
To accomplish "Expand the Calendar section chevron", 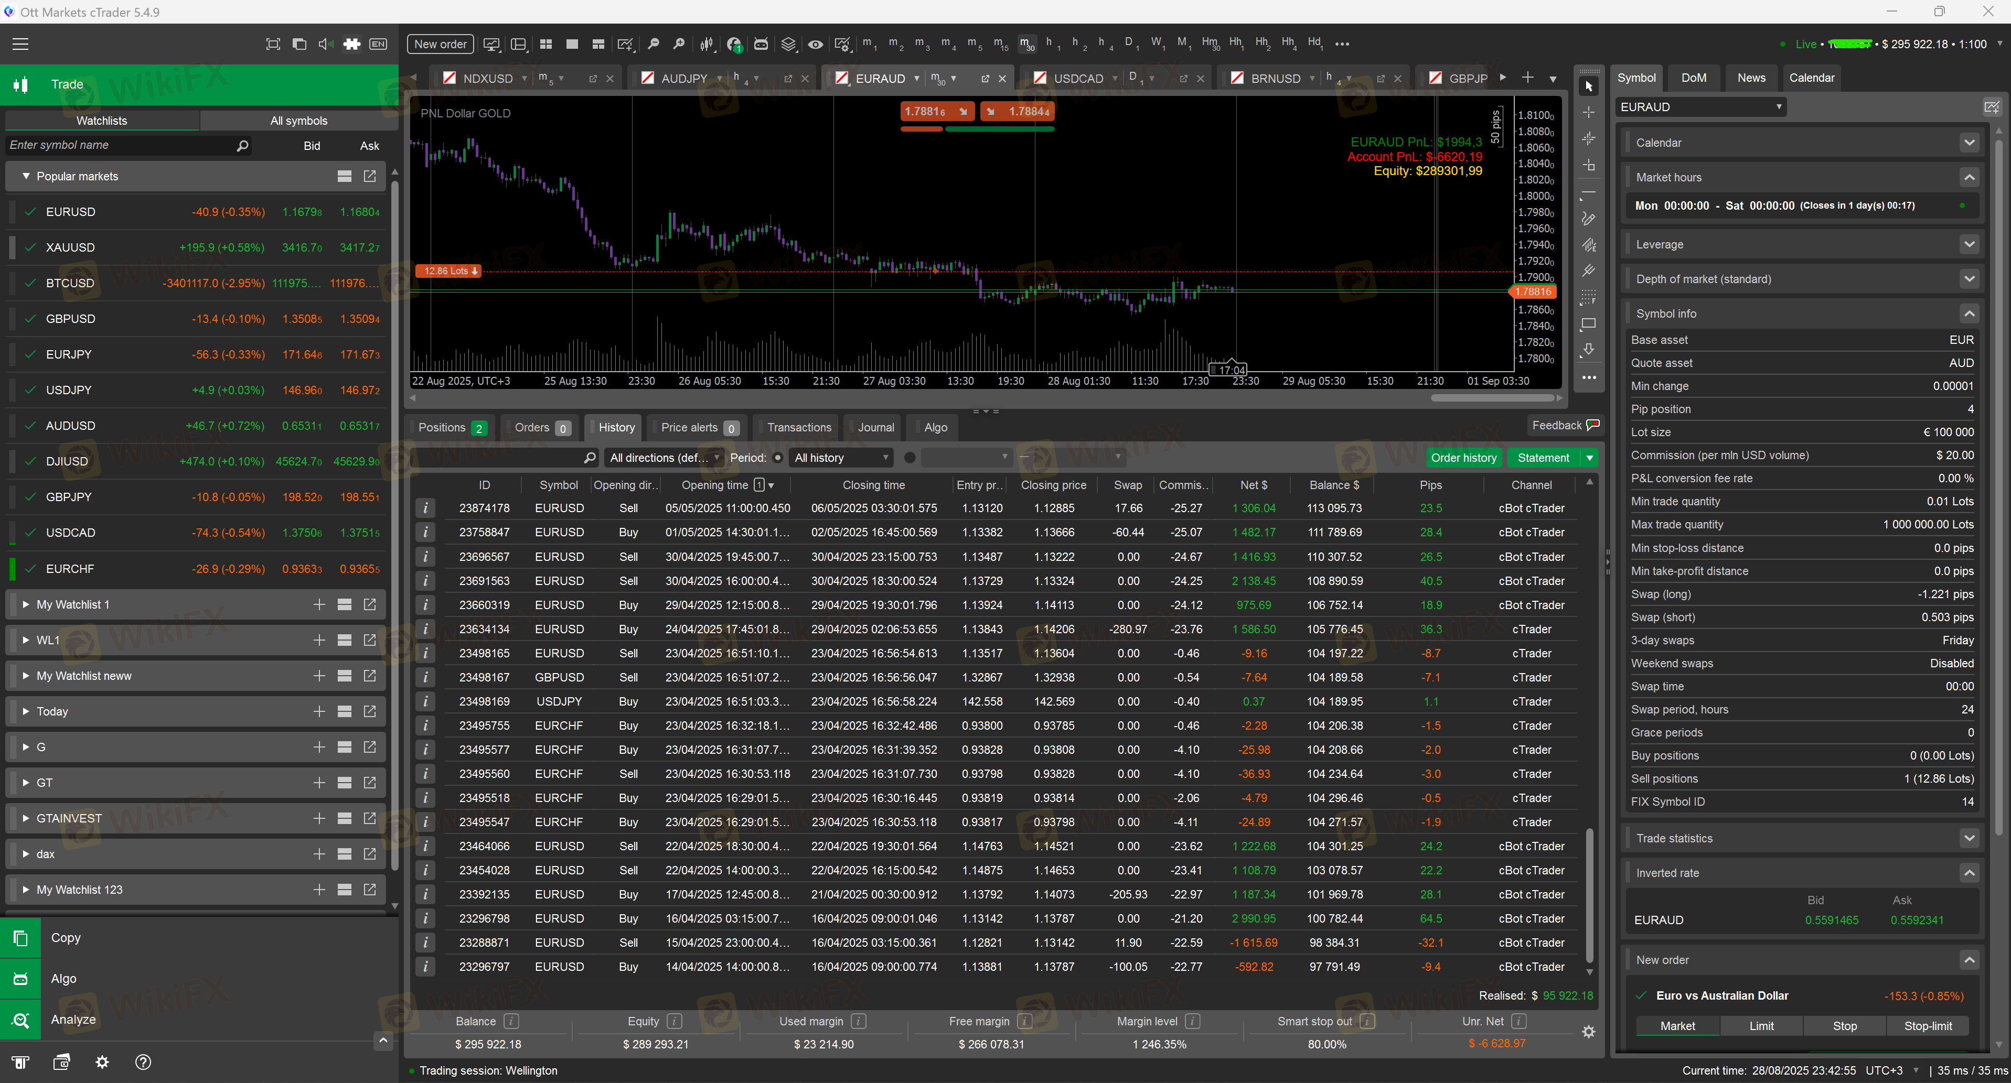I will coord(1969,143).
